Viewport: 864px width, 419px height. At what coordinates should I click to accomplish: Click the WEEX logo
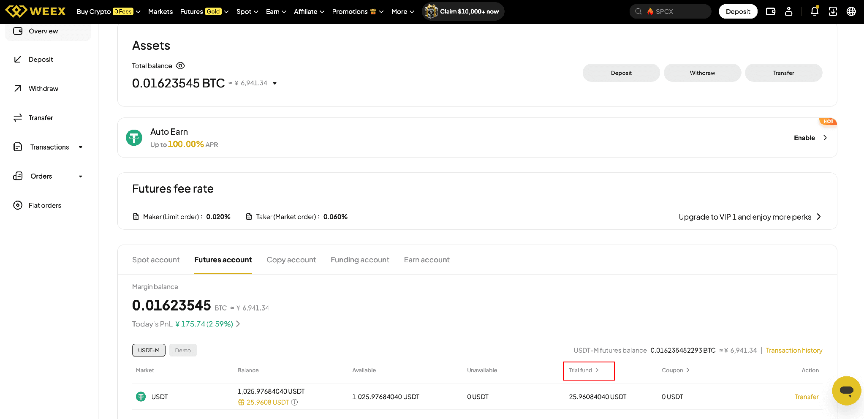35,11
